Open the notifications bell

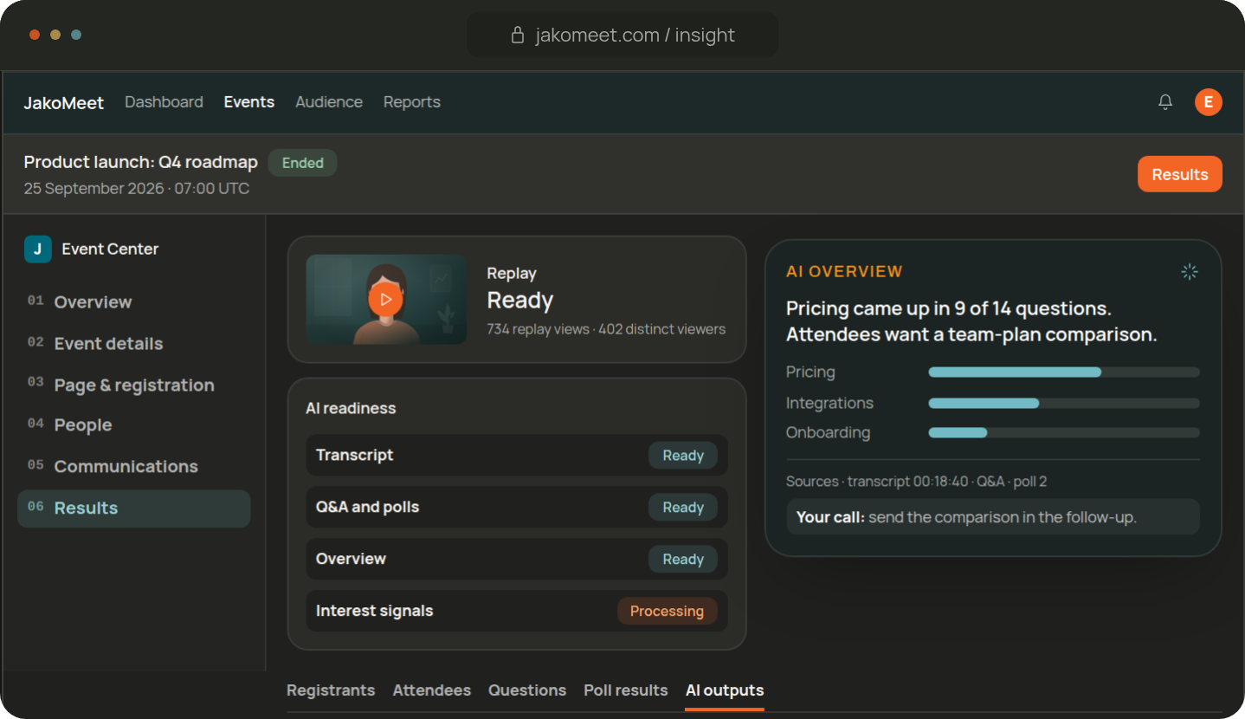coord(1165,102)
